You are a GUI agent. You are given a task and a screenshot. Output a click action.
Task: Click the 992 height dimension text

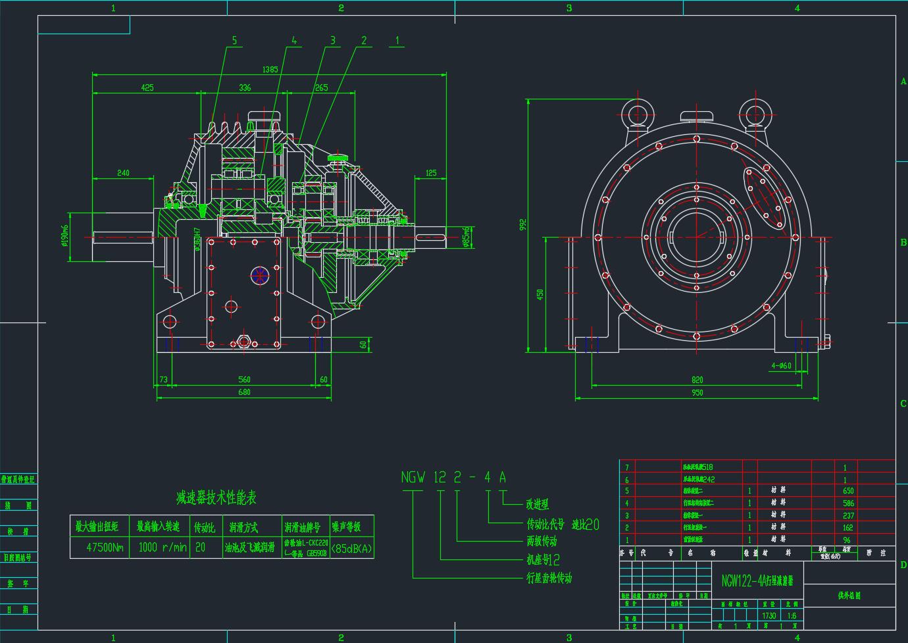coord(523,224)
